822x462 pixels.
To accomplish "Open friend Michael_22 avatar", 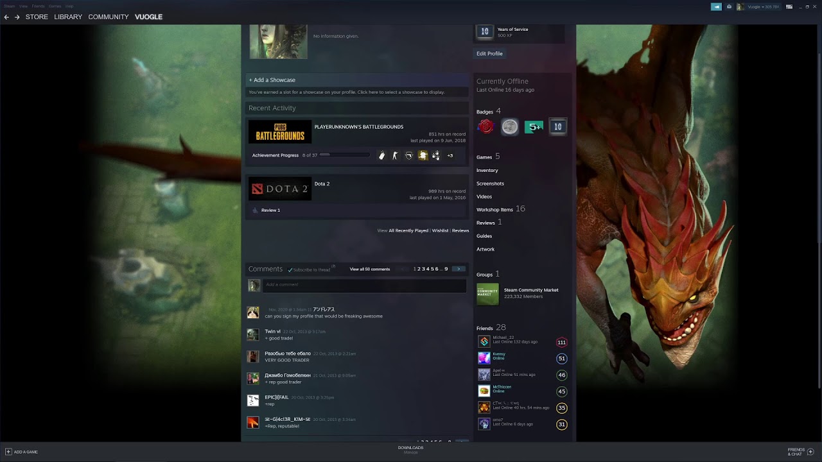I will point(484,341).
